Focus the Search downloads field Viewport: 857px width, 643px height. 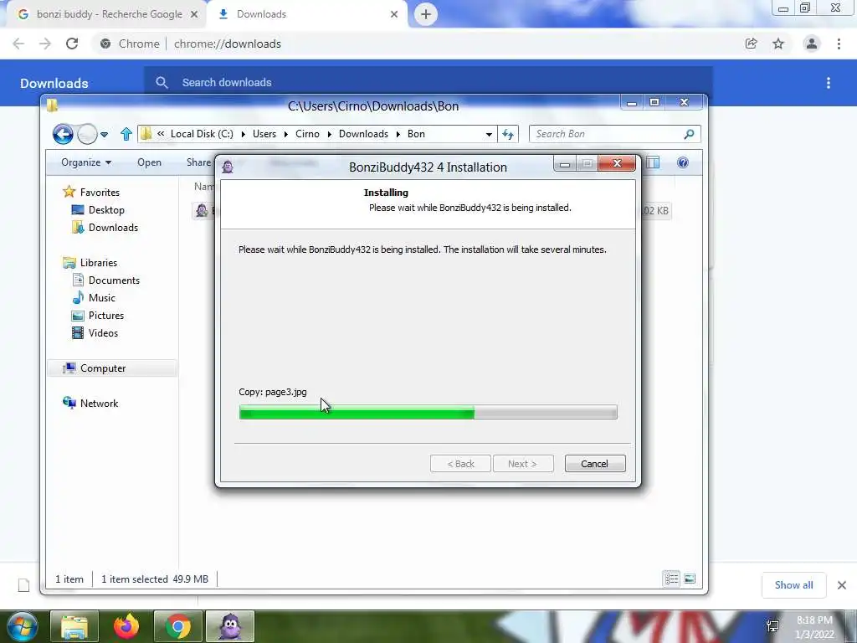pyautogui.click(x=428, y=83)
